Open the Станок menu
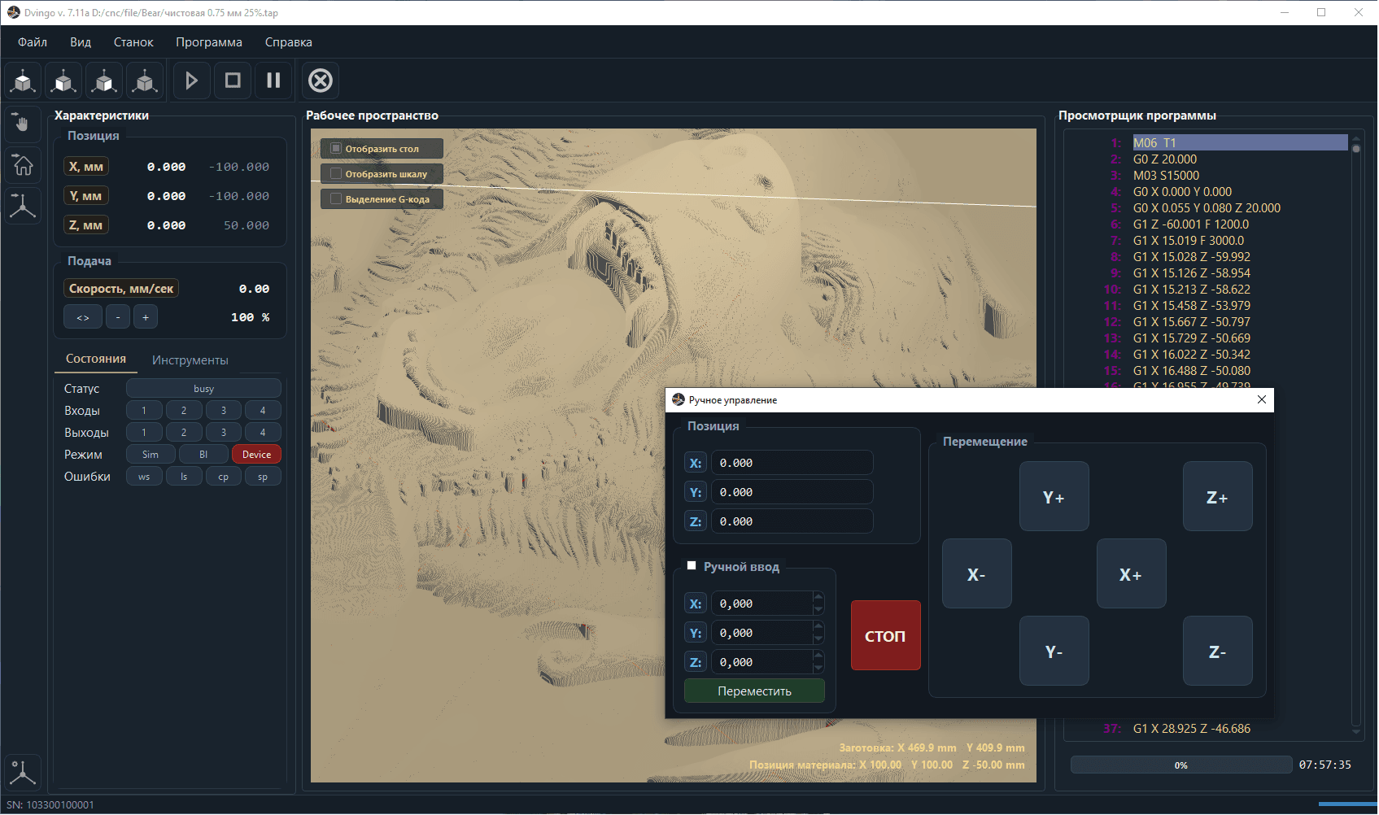1379x815 pixels. tap(133, 42)
